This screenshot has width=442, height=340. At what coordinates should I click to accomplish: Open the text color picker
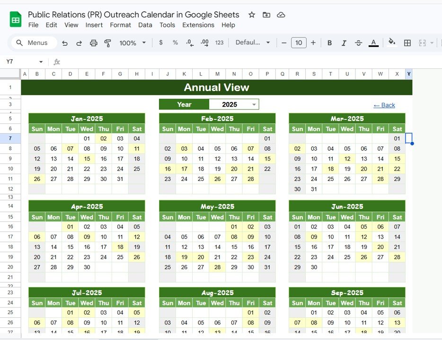coord(373,42)
